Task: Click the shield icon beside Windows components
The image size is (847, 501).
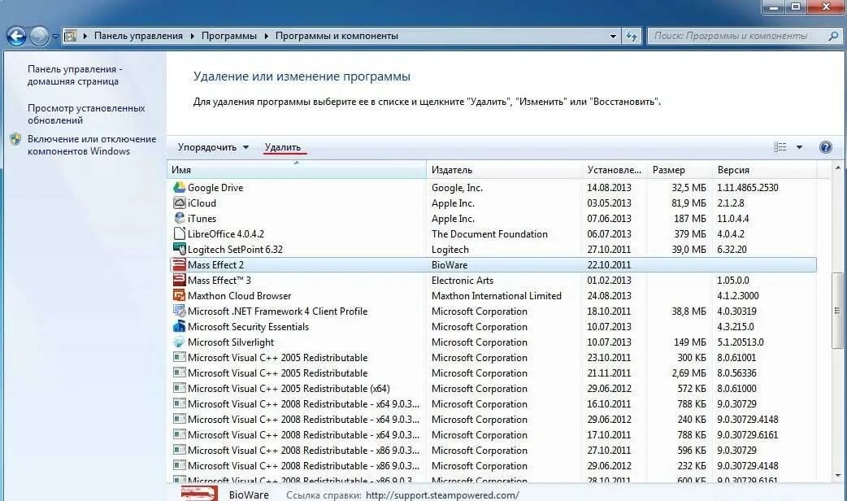Action: 15,139
